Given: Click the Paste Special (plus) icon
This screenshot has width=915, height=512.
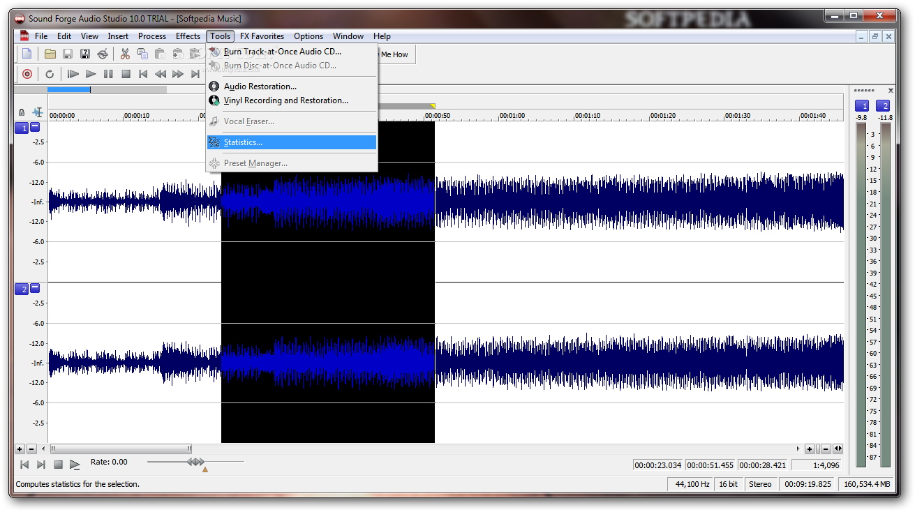Looking at the screenshot, I should point(177,54).
